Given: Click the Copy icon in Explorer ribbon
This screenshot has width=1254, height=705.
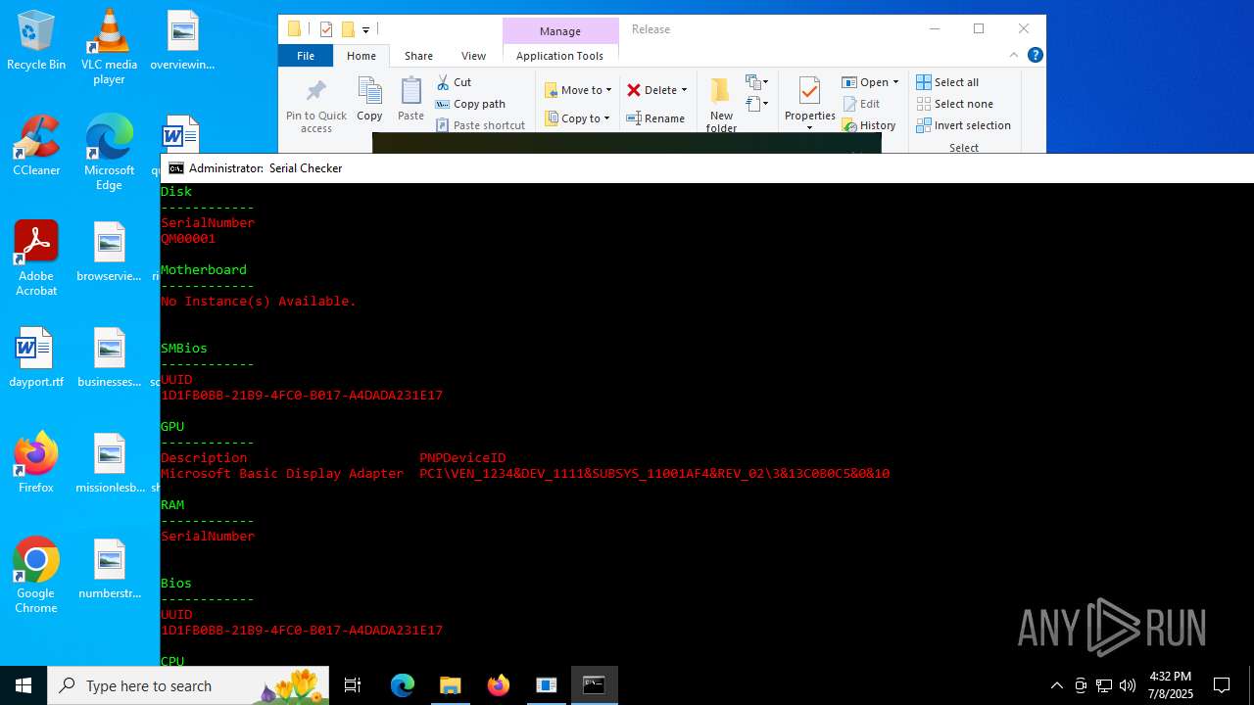Looking at the screenshot, I should (369, 100).
